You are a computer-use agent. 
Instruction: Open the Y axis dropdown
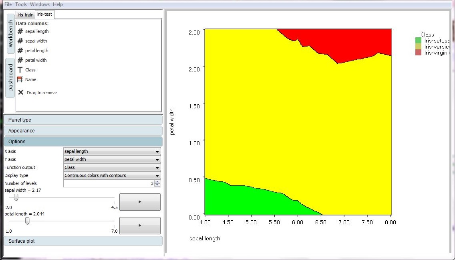pos(112,160)
